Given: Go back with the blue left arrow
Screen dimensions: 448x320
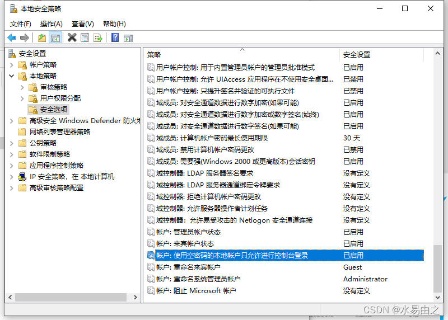Looking at the screenshot, I should point(12,37).
